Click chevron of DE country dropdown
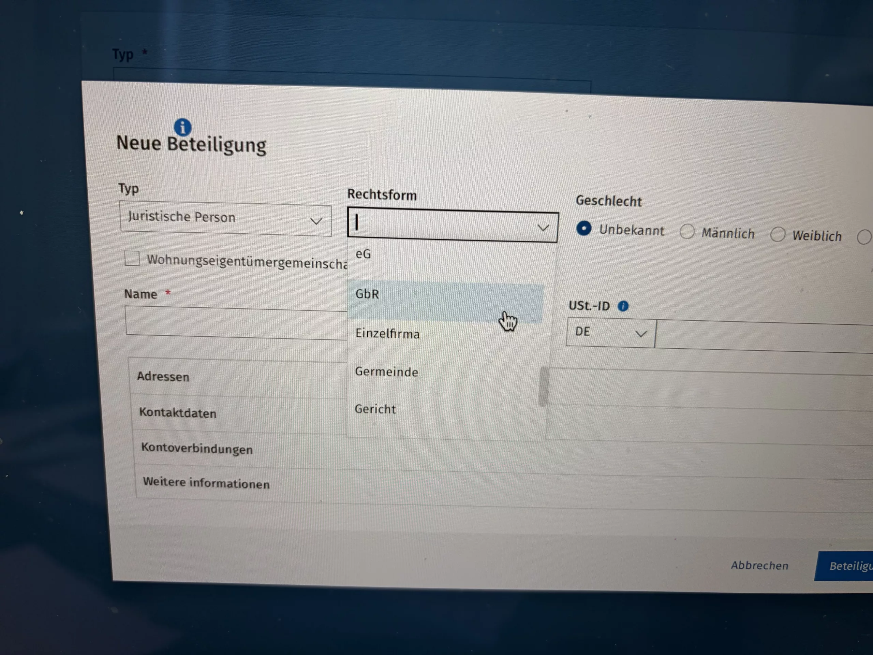 point(641,334)
